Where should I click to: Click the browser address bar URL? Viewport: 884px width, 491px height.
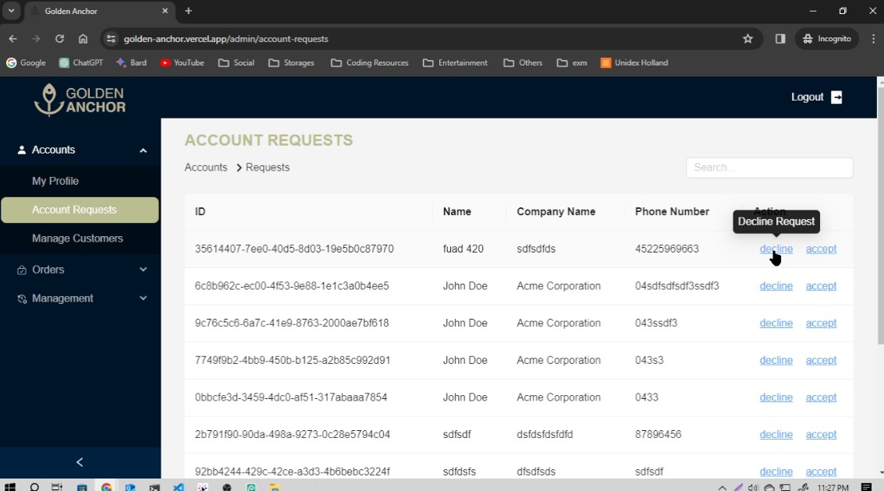point(226,39)
